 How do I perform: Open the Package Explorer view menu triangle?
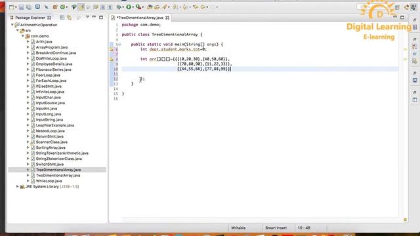pyautogui.click(x=87, y=17)
